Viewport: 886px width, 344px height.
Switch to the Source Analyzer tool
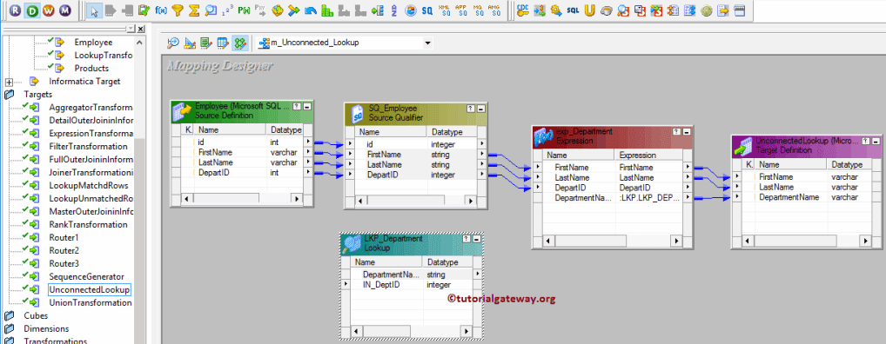(173, 43)
